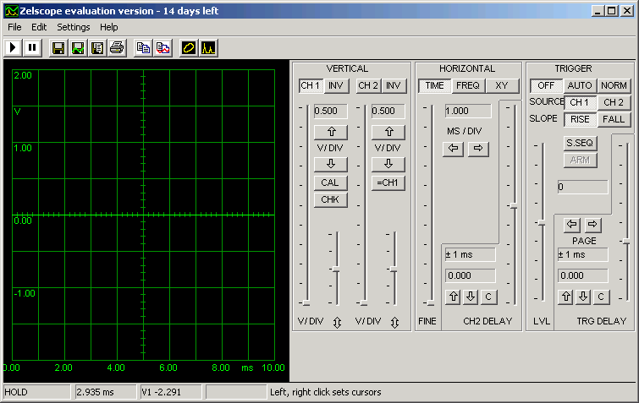Open the Settings menu

pos(74,27)
